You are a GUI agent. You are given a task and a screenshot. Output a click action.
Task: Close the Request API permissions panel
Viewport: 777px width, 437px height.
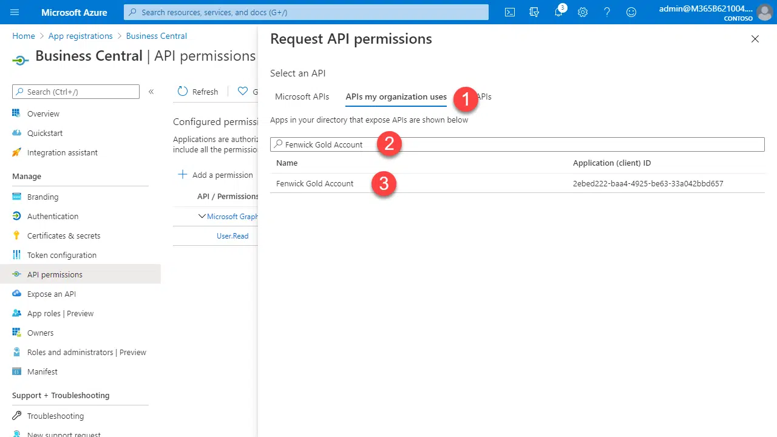(755, 39)
